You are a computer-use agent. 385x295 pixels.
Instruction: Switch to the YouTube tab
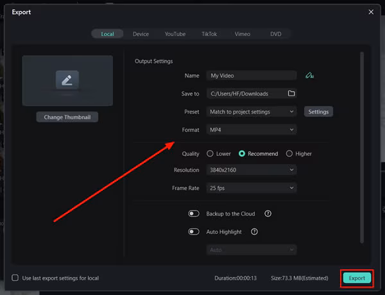tap(175, 34)
